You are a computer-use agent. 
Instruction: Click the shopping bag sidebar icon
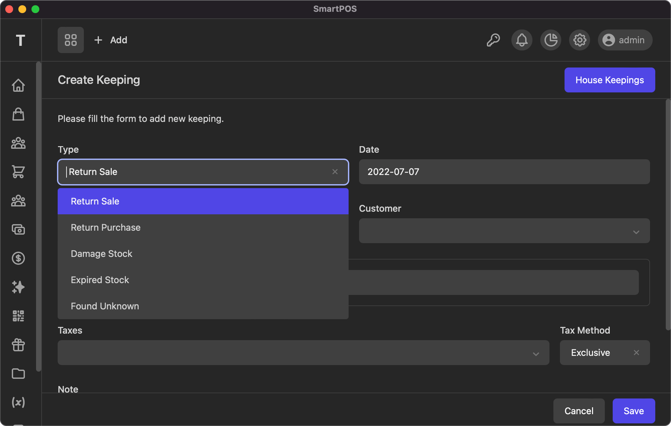(x=18, y=114)
